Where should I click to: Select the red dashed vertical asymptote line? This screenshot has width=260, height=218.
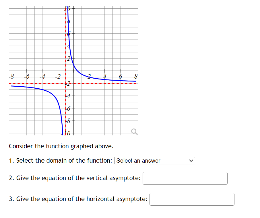[x=65, y=43]
